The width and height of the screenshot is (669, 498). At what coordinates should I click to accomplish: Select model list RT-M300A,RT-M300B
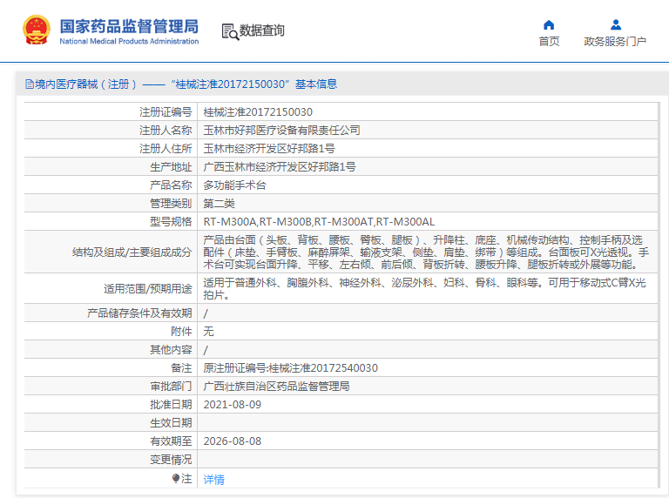click(x=319, y=222)
